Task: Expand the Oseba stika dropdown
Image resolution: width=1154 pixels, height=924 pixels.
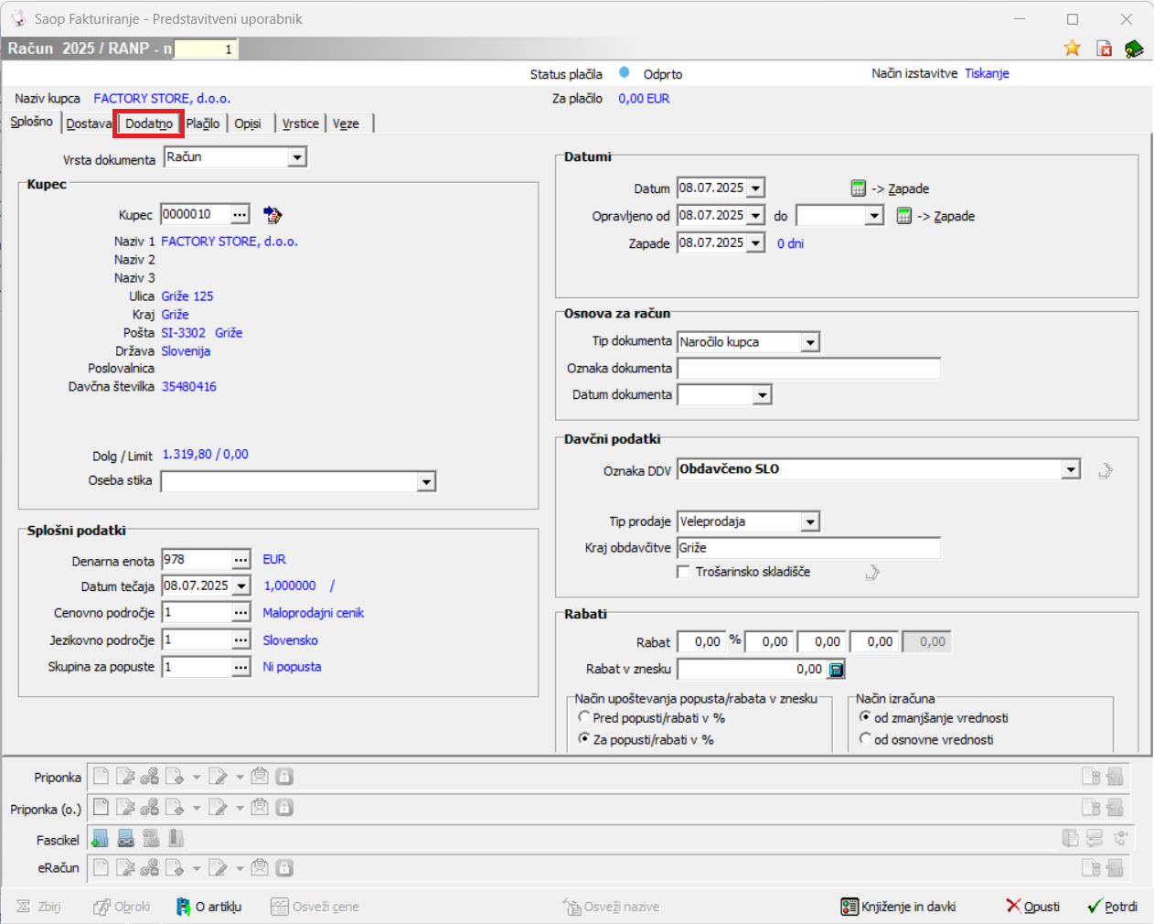Action: point(426,482)
